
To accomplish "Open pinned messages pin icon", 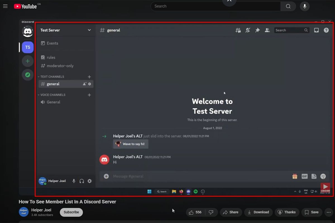I will tap(257, 30).
